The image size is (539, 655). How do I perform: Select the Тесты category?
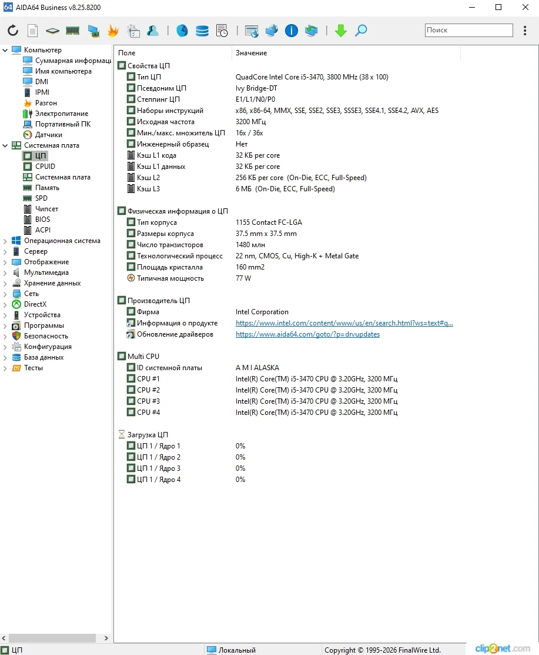28,368
